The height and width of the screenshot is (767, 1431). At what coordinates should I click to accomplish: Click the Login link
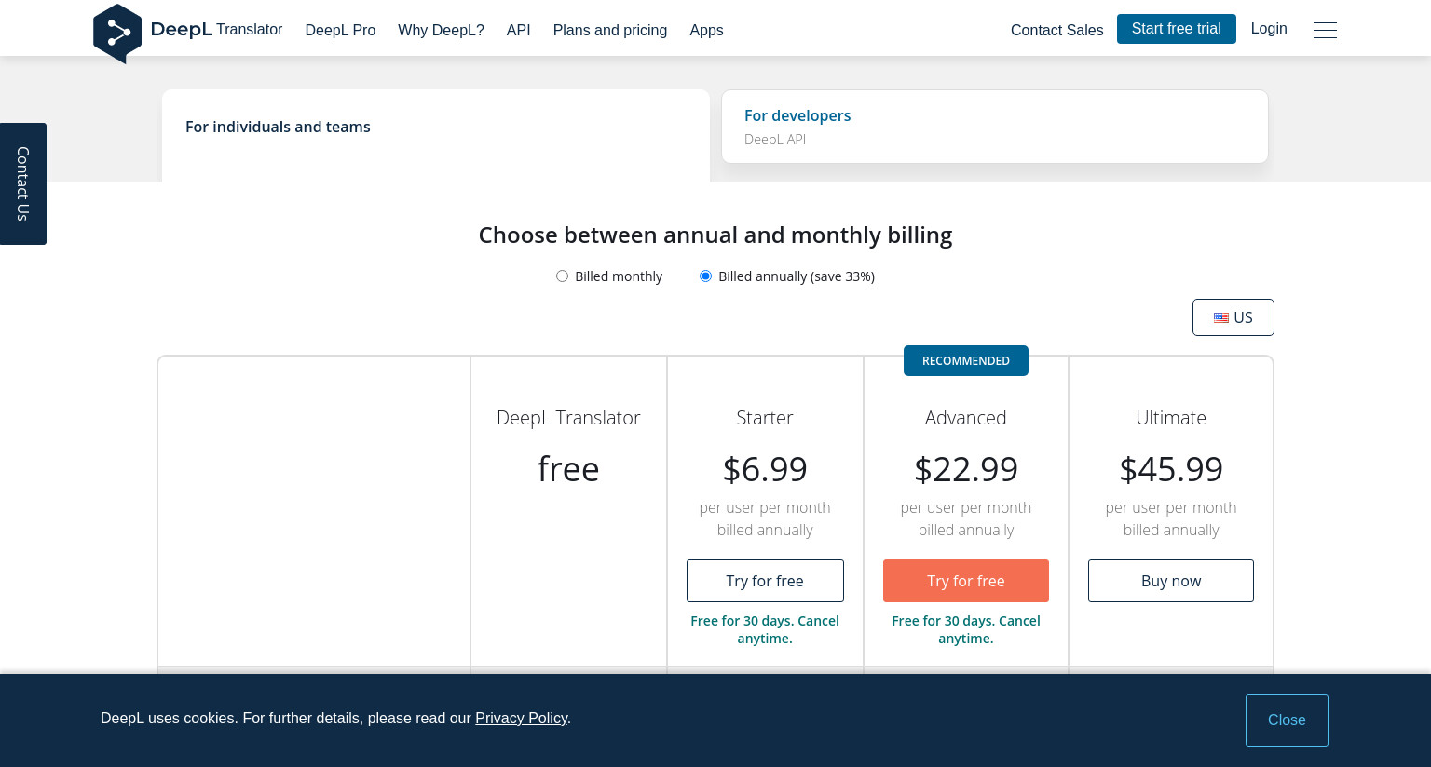click(1269, 29)
